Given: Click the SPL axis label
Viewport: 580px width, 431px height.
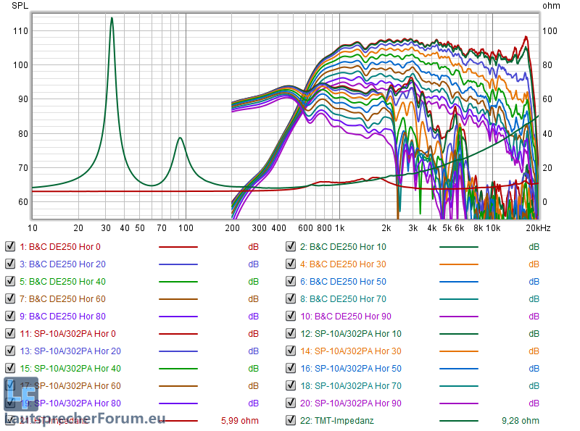Looking at the screenshot, I should [x=19, y=6].
